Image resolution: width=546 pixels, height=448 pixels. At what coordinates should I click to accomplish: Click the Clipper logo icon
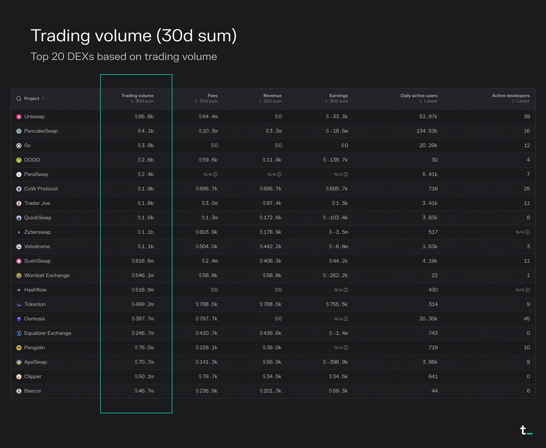click(19, 376)
